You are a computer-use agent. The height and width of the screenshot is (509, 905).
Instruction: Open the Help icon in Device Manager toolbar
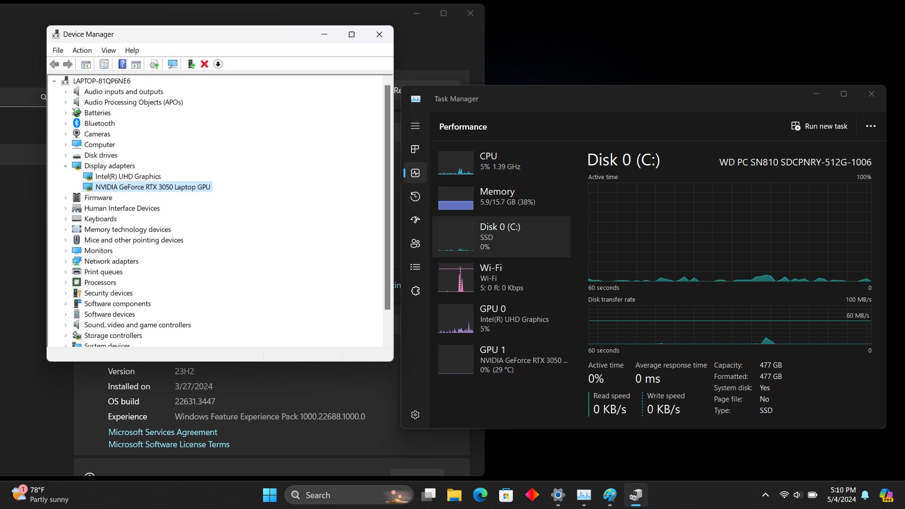point(122,64)
